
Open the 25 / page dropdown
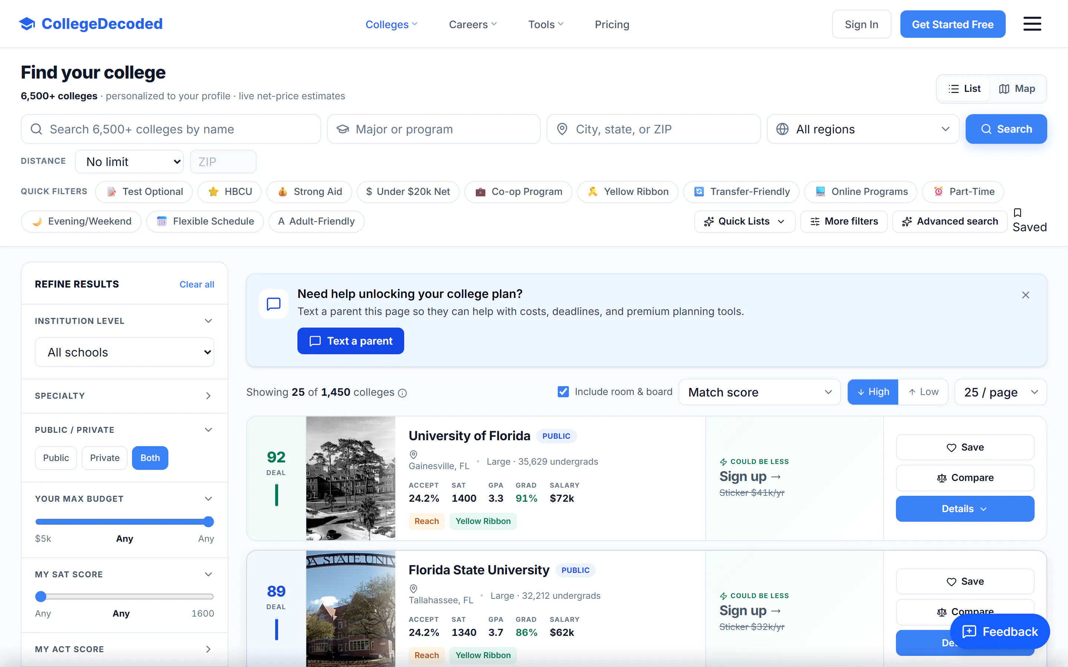click(x=1001, y=392)
